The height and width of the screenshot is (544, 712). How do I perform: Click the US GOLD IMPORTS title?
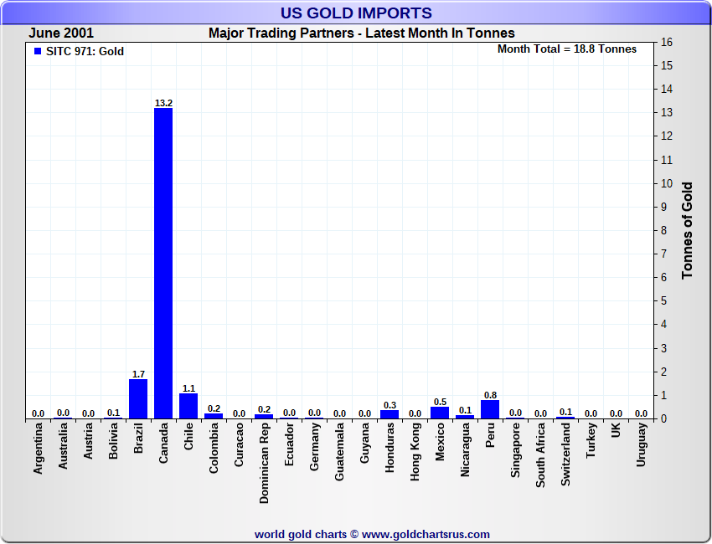tap(356, 13)
